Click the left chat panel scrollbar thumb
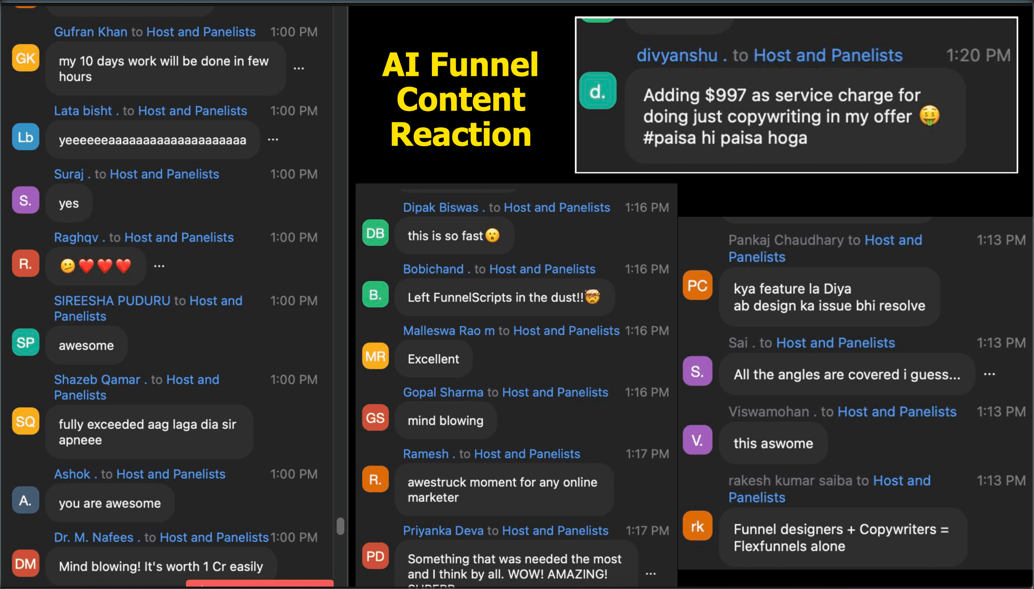Viewport: 1034px width, 589px height. coord(340,526)
